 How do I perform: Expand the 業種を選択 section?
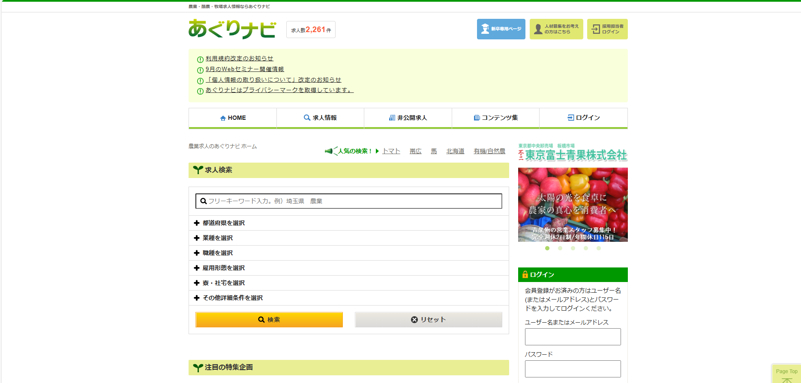197,238
